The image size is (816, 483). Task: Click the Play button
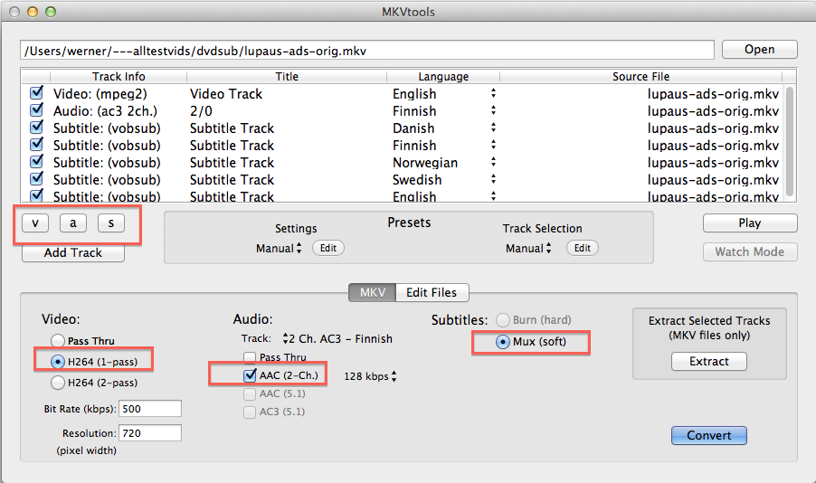coord(750,223)
